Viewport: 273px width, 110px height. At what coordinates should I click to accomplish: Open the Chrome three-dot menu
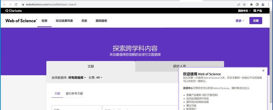pyautogui.click(x=269, y=4)
